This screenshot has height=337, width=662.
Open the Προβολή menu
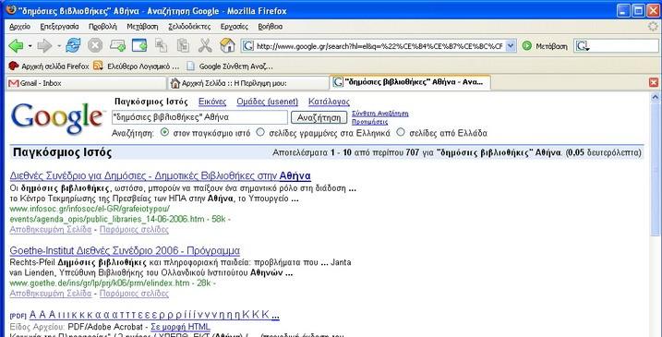coord(102,26)
